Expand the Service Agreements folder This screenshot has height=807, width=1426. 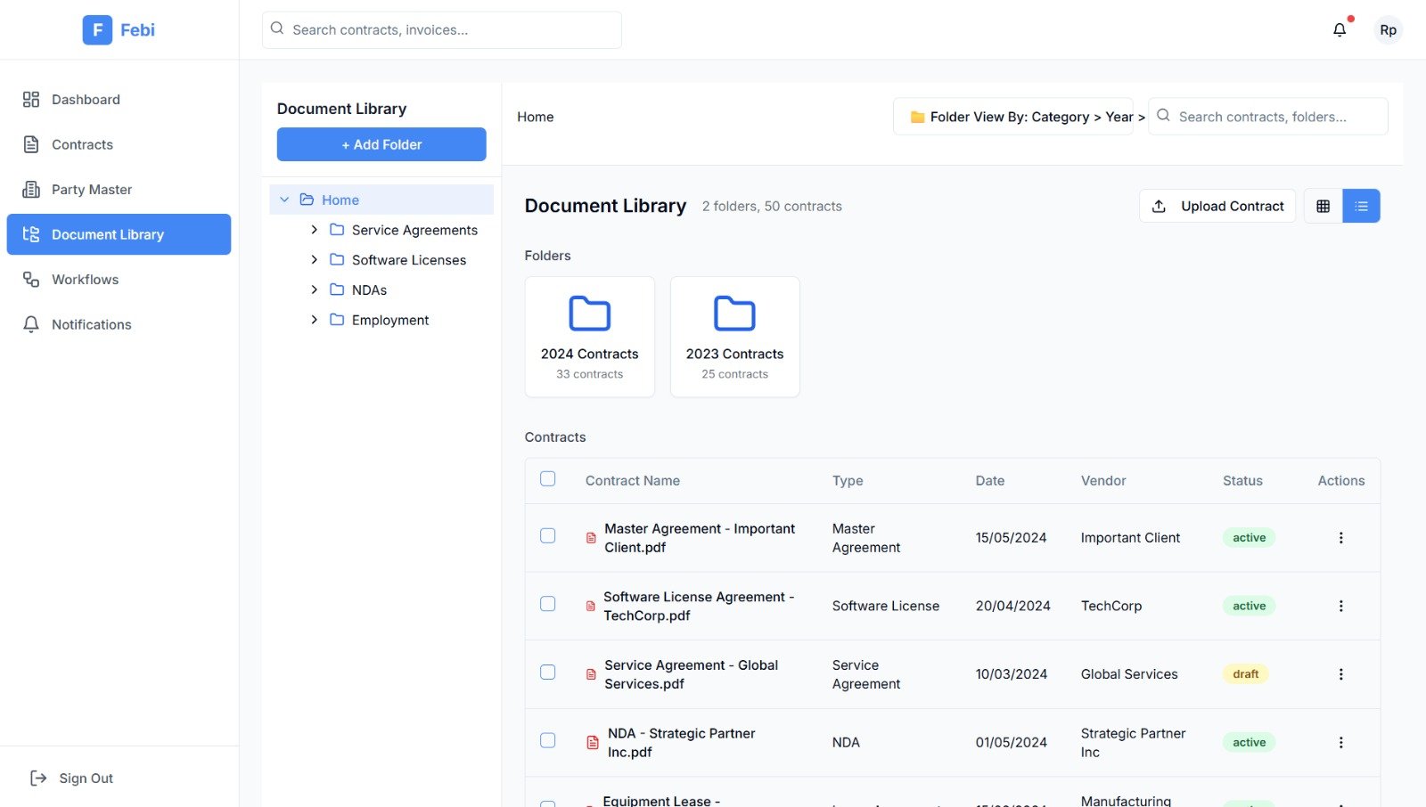coord(314,229)
